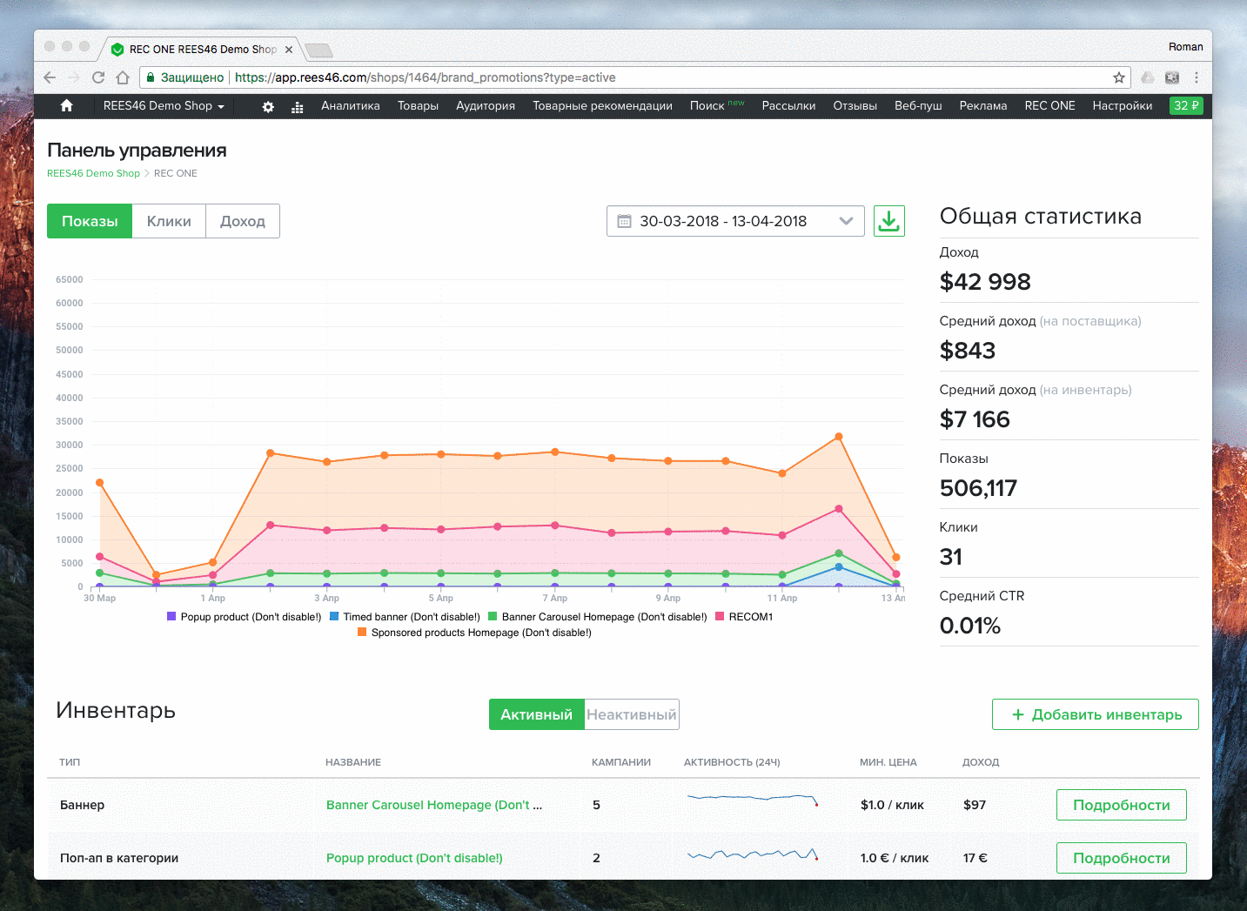Click the browser back arrow

[x=50, y=77]
